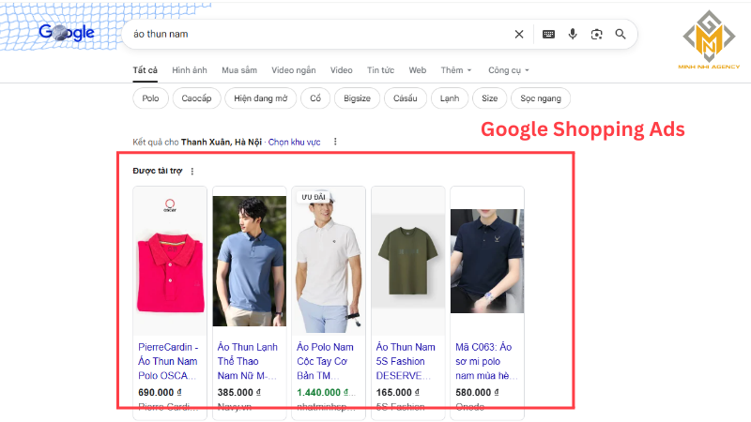Open the Áo Thun Nam 5S Fashion link

point(406,361)
